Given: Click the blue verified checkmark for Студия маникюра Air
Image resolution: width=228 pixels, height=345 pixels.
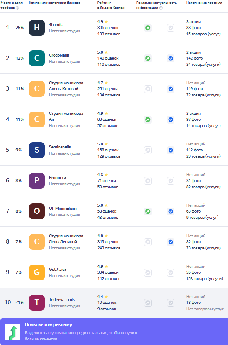Looking at the screenshot, I should coord(171,119).
